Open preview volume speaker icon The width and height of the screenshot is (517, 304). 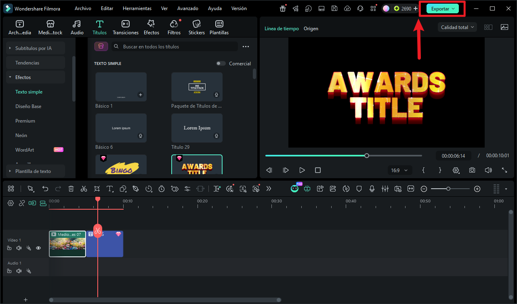click(488, 170)
